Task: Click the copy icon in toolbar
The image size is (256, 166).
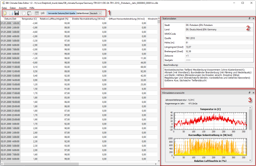Action: pos(24,13)
